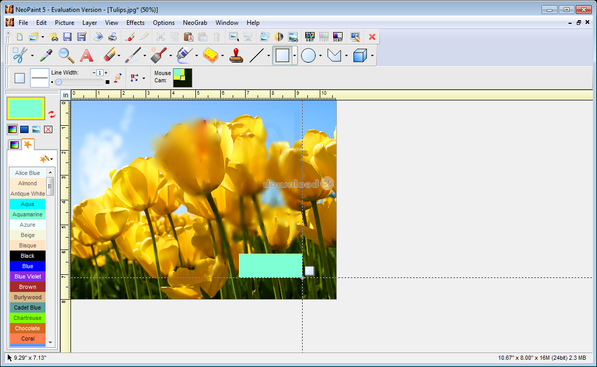Open the Rectangle tool dropdown arrow
This screenshot has height=367, width=597.
[x=294, y=55]
